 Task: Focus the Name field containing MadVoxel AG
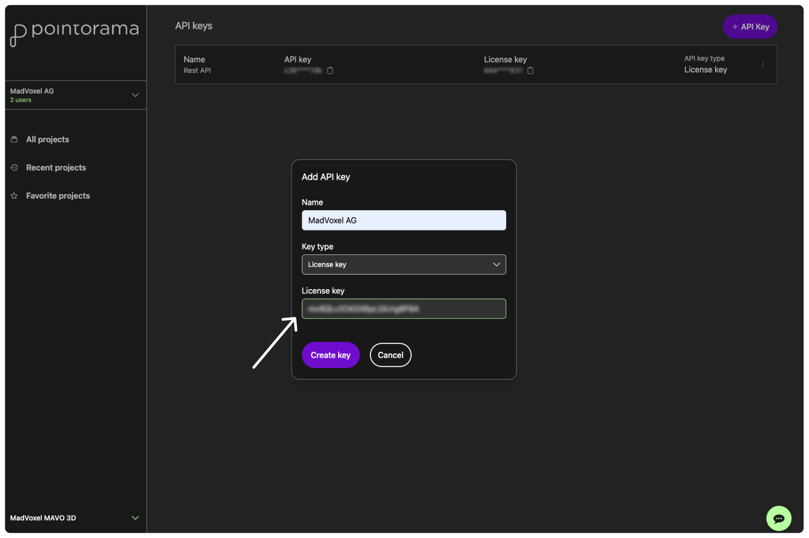click(x=404, y=220)
